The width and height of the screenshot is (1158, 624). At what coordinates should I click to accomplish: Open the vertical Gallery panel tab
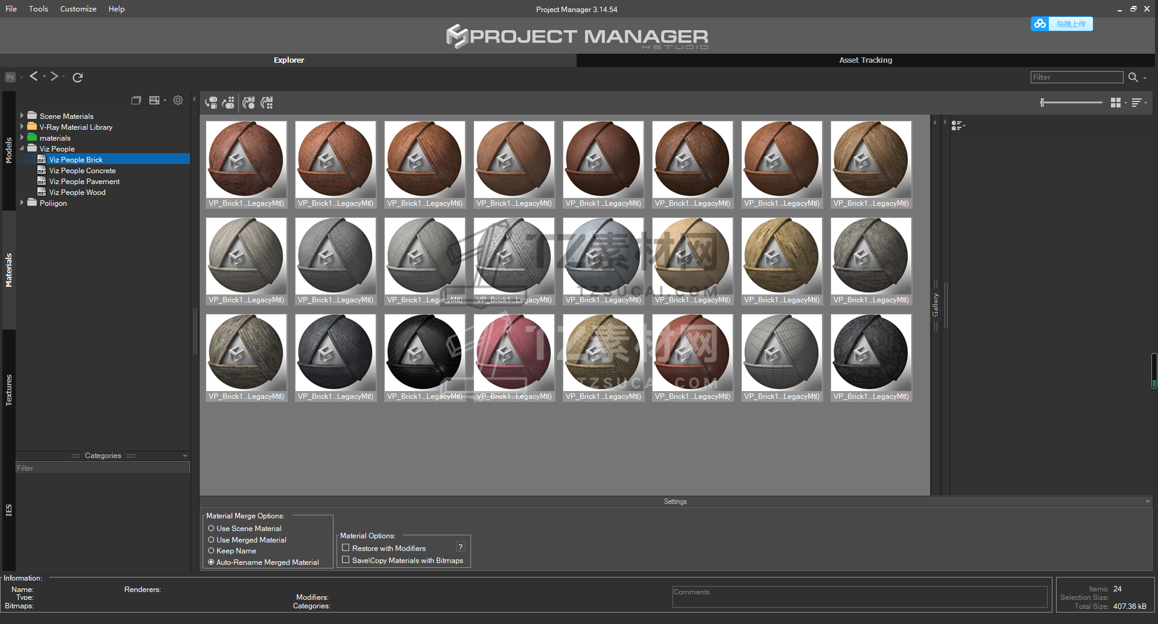point(935,305)
